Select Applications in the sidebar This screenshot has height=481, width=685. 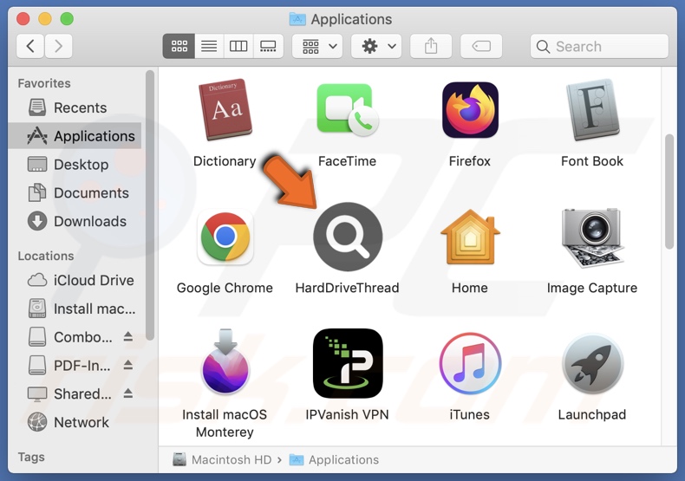pyautogui.click(x=75, y=136)
